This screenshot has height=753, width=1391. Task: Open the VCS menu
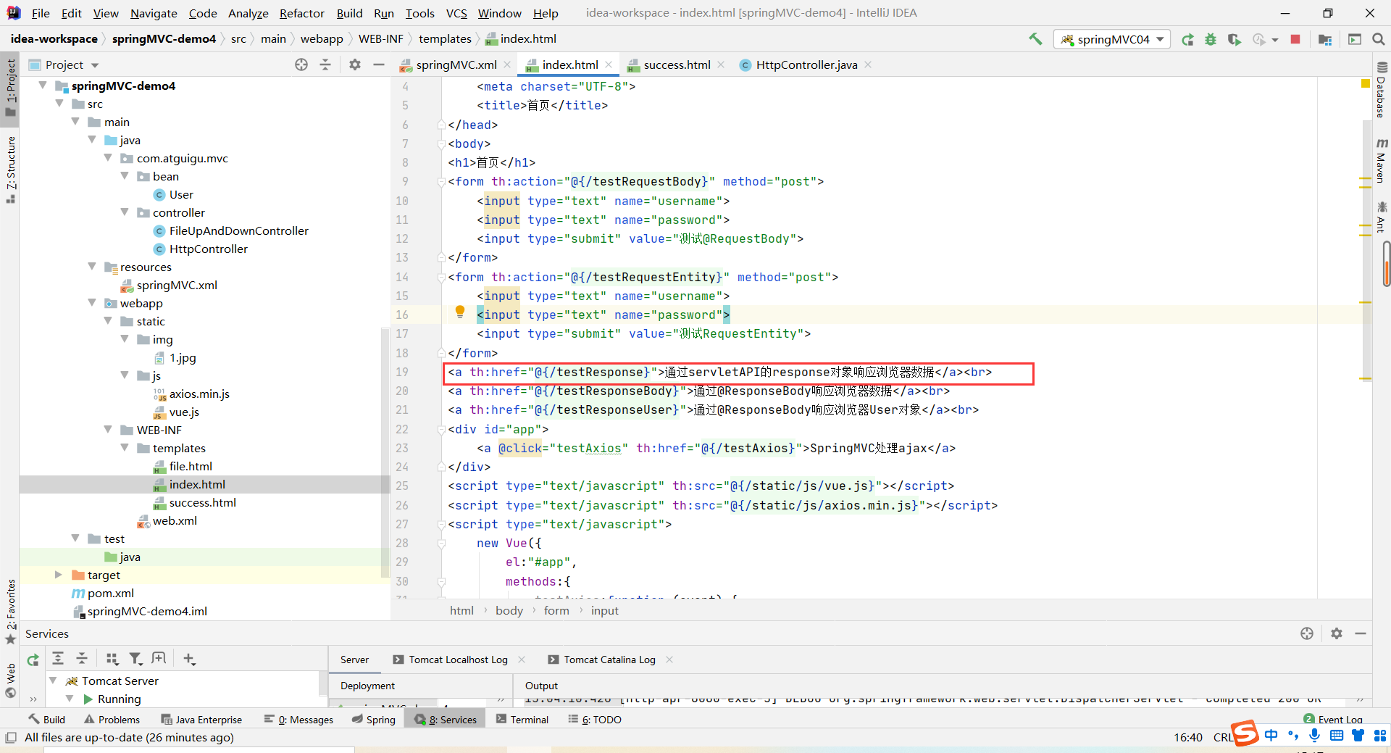point(456,13)
